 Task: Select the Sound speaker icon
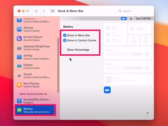[19, 76]
